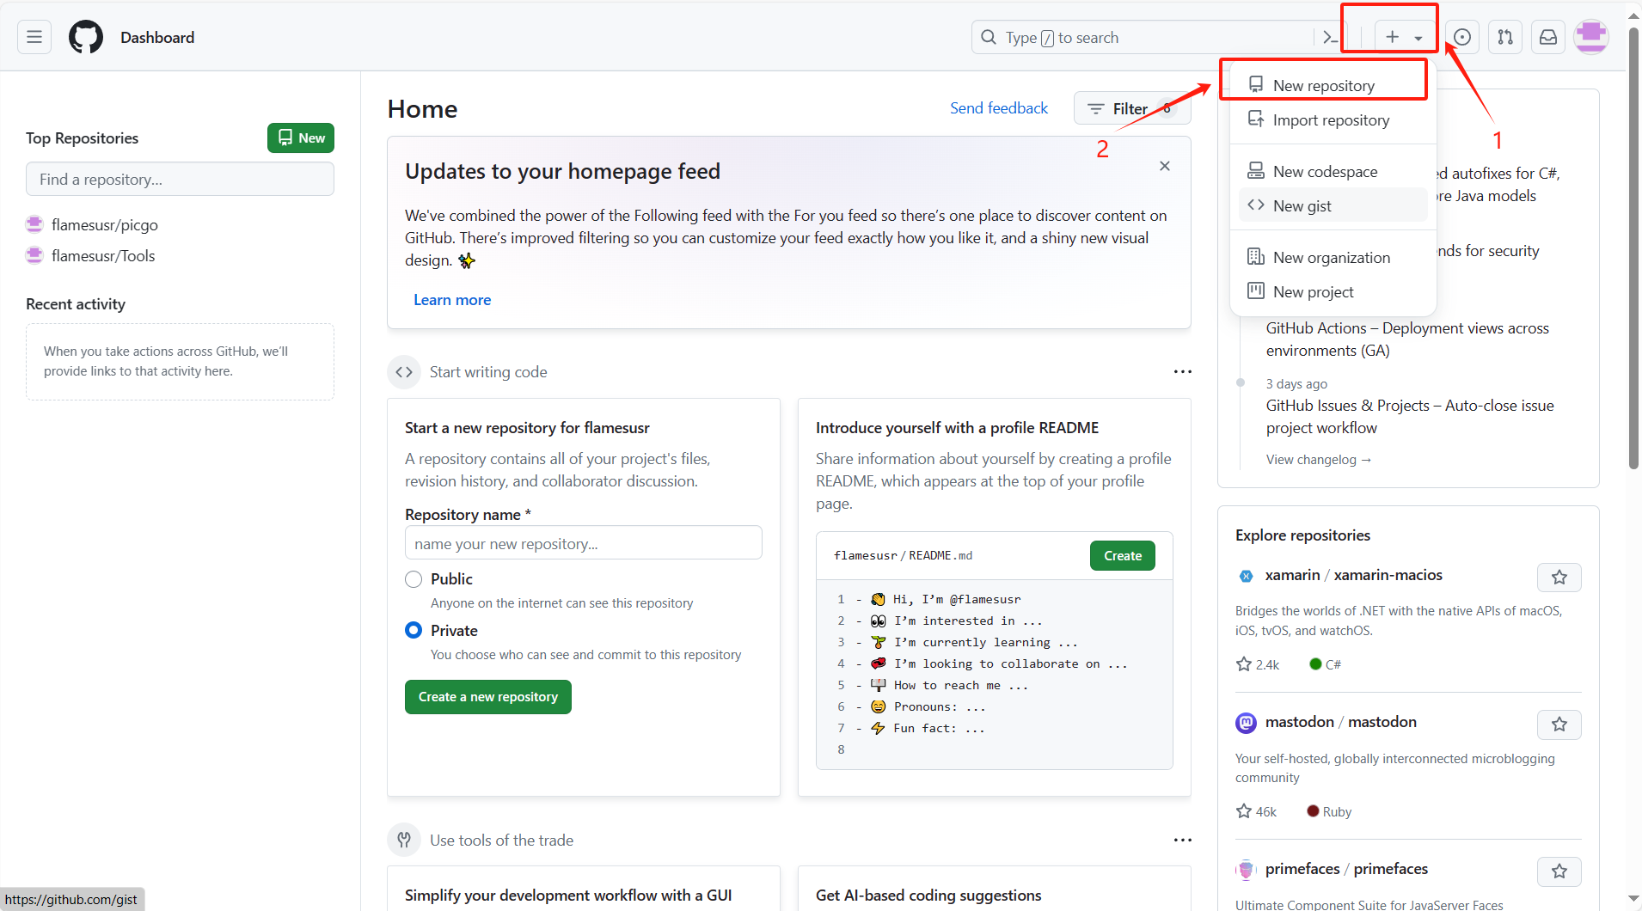
Task: Open the Send feedback link
Action: click(999, 108)
